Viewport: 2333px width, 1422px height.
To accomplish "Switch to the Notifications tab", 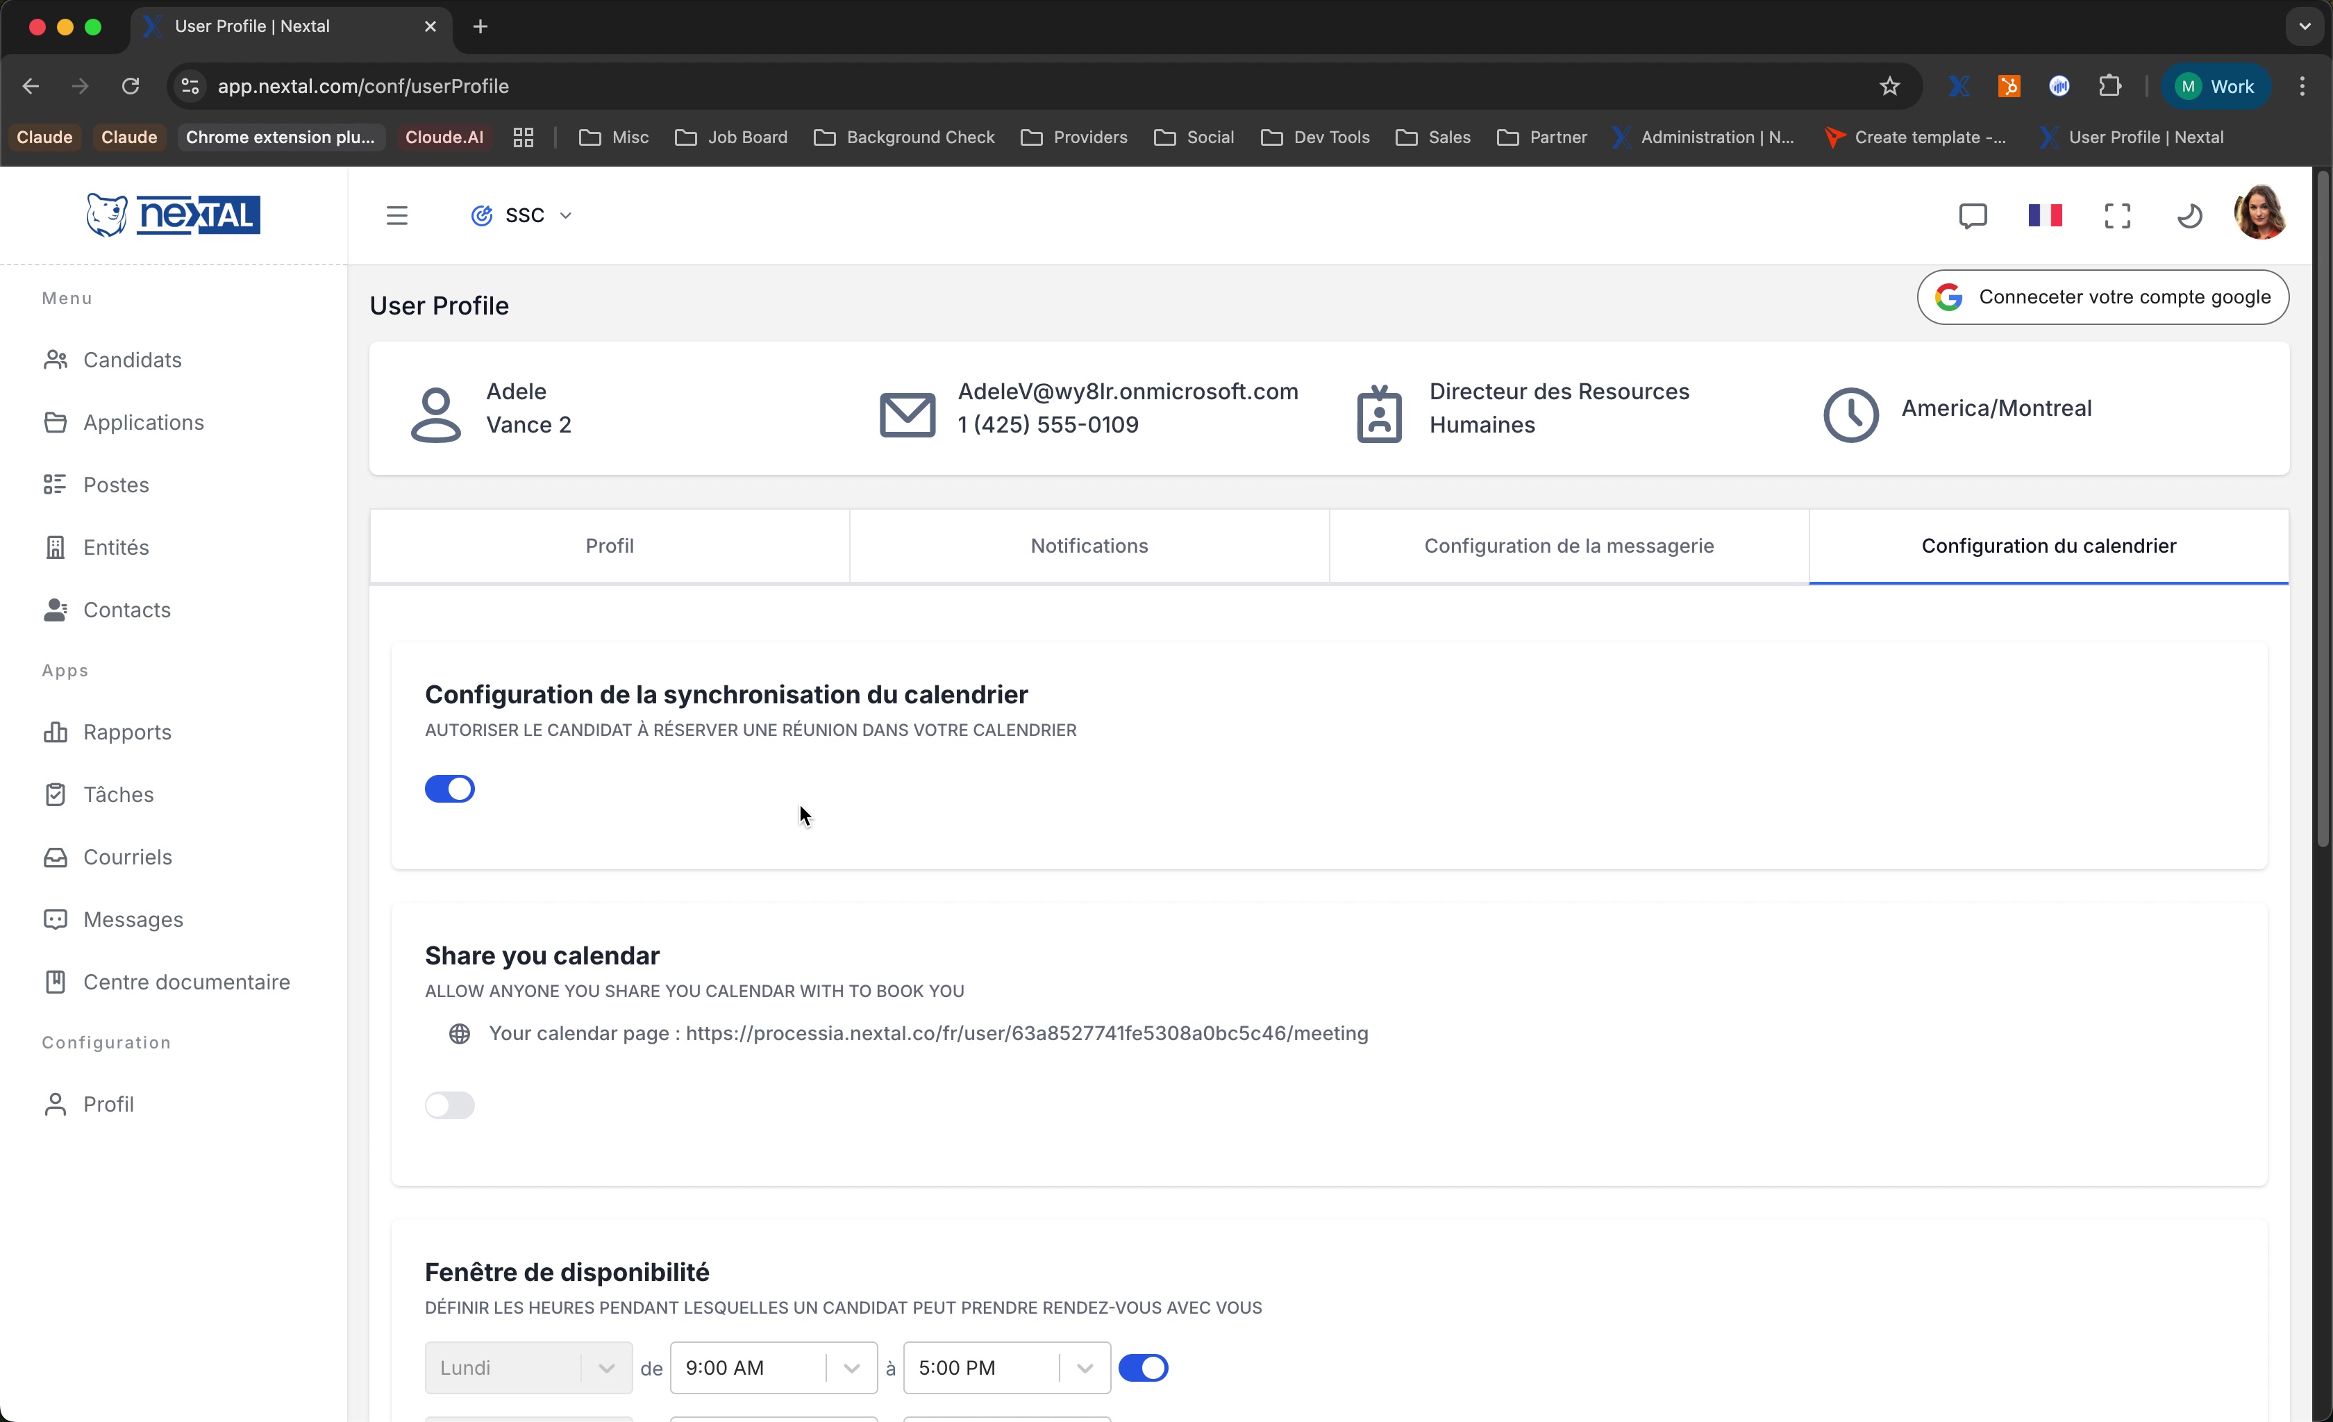I will pos(1088,545).
